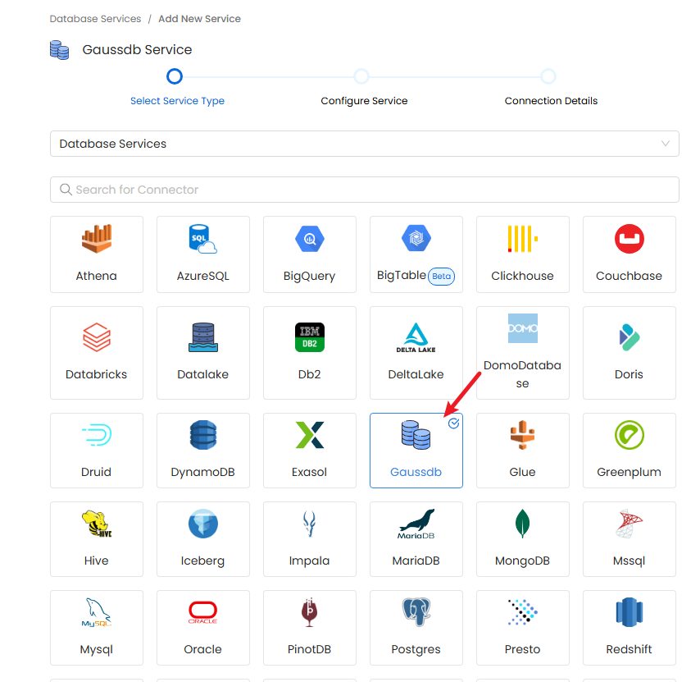Select the Select Service Type step
Viewport: 700px width, 682px height.
coord(177,101)
